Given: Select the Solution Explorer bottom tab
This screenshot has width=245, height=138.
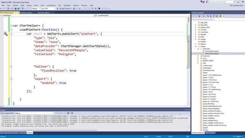Looking at the screenshot, I should point(198,133).
